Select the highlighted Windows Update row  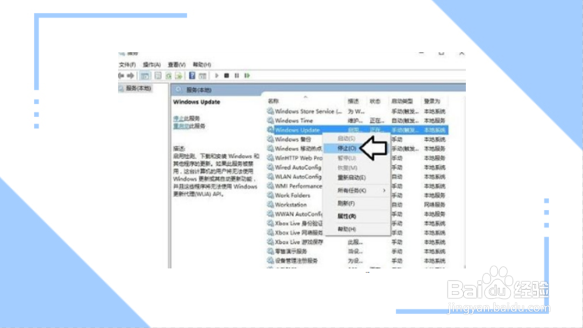pos(357,130)
